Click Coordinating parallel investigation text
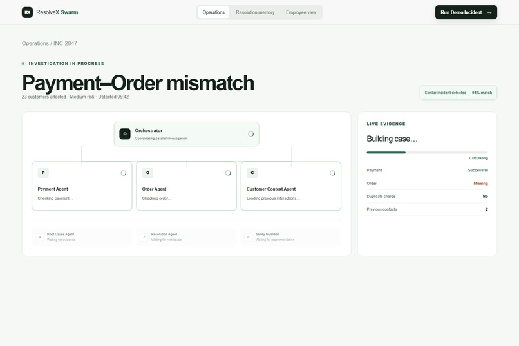519x346 pixels. (x=160, y=138)
